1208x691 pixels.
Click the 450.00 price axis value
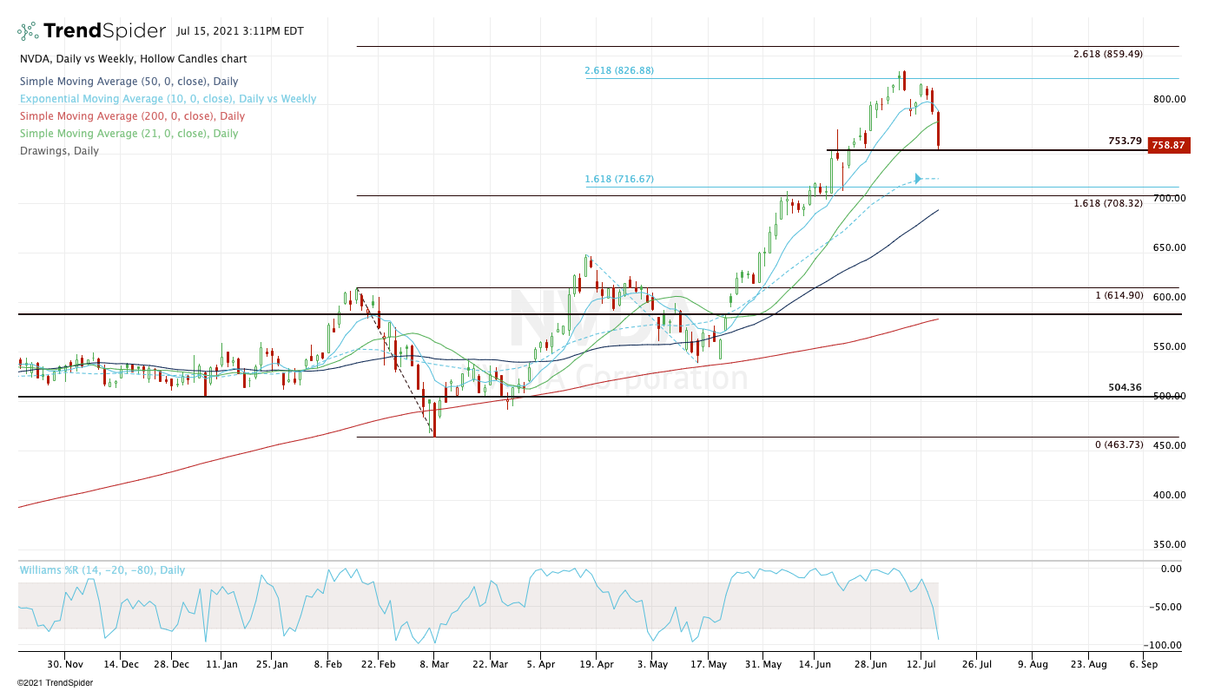tap(1170, 445)
